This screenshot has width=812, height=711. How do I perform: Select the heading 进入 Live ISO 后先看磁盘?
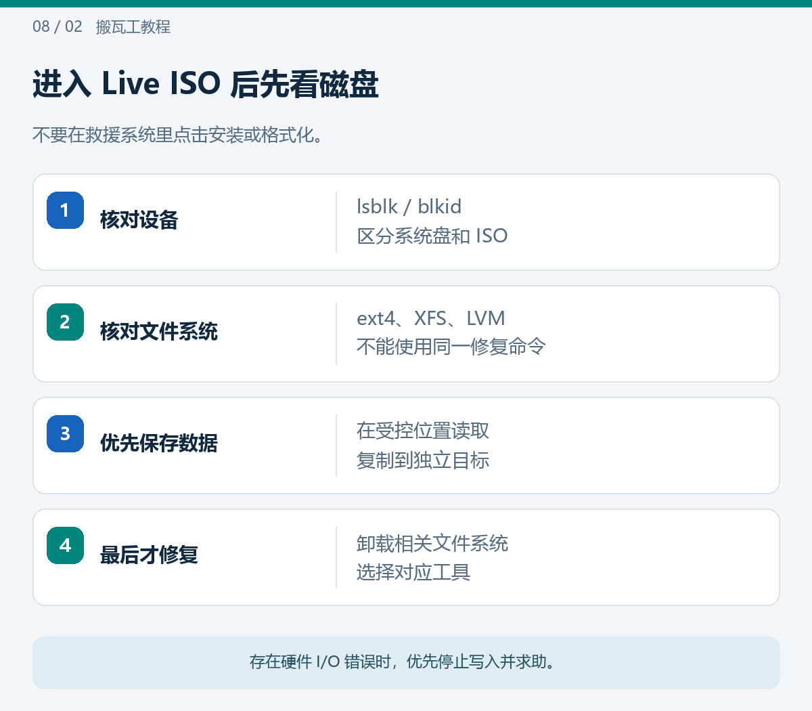pos(206,85)
